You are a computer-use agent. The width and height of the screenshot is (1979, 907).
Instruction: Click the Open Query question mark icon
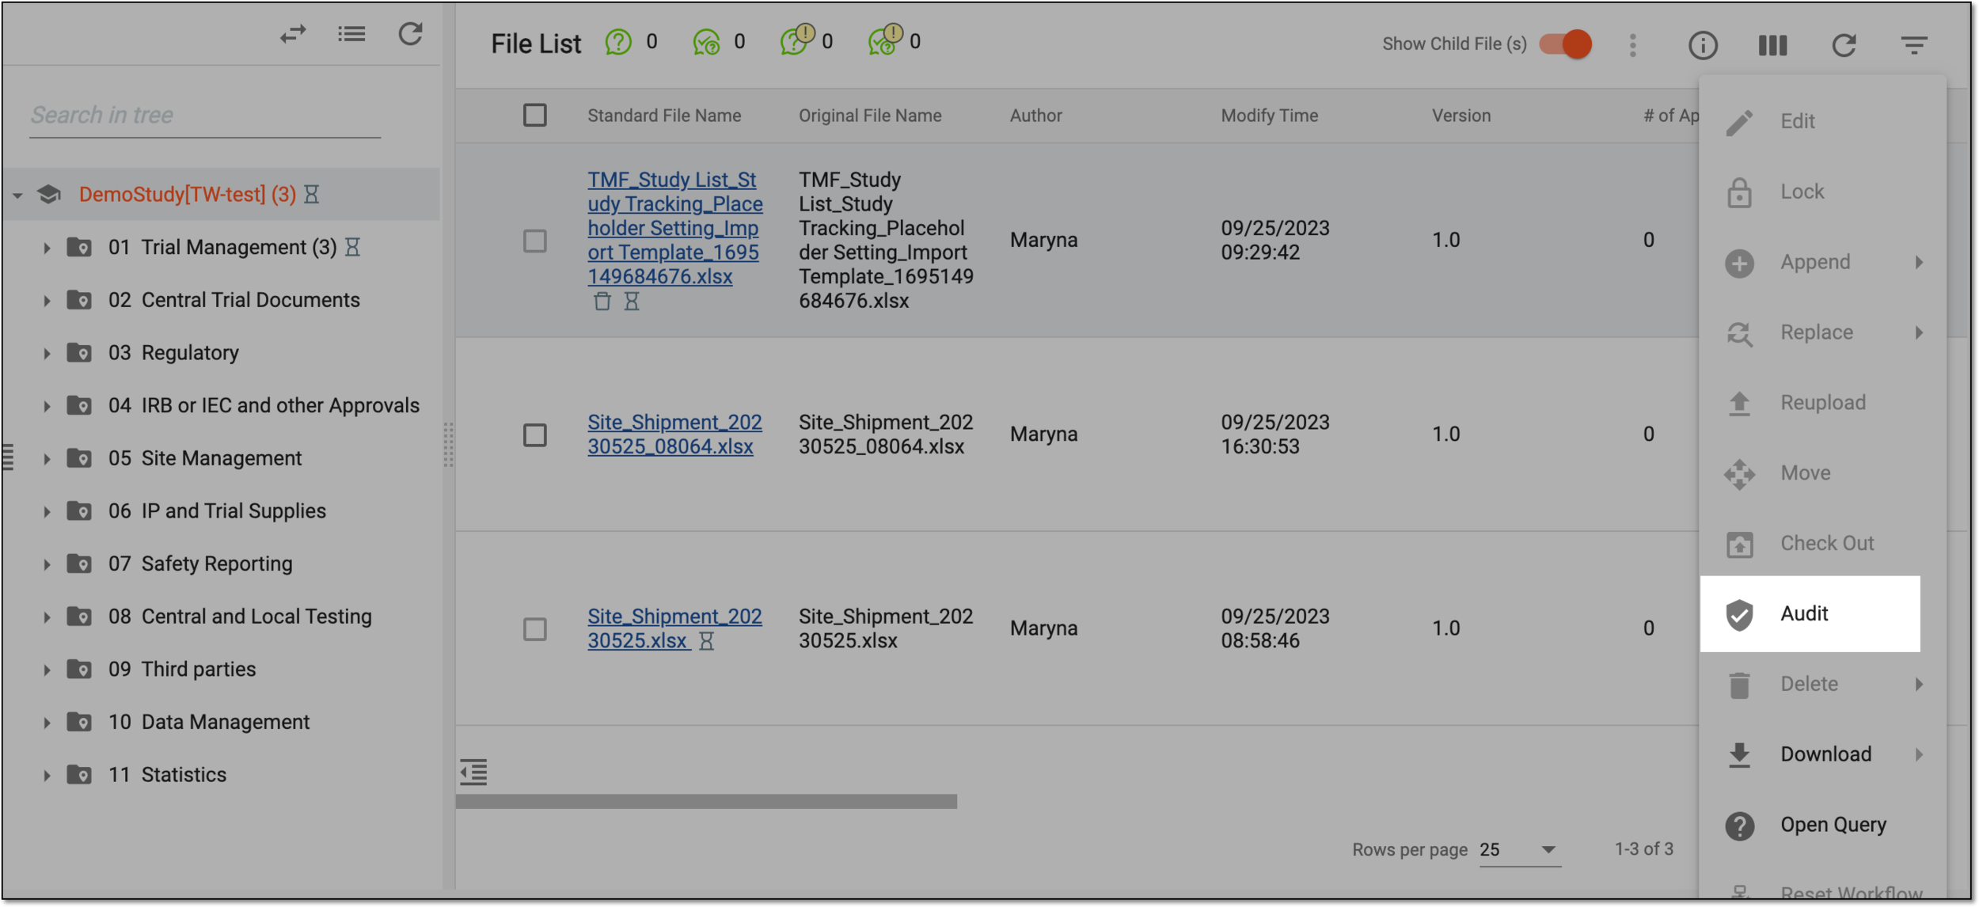point(1739,825)
